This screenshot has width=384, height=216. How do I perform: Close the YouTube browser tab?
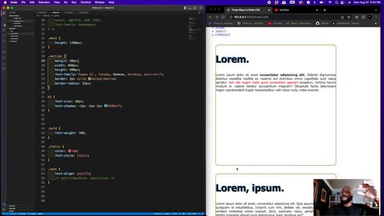point(317,10)
